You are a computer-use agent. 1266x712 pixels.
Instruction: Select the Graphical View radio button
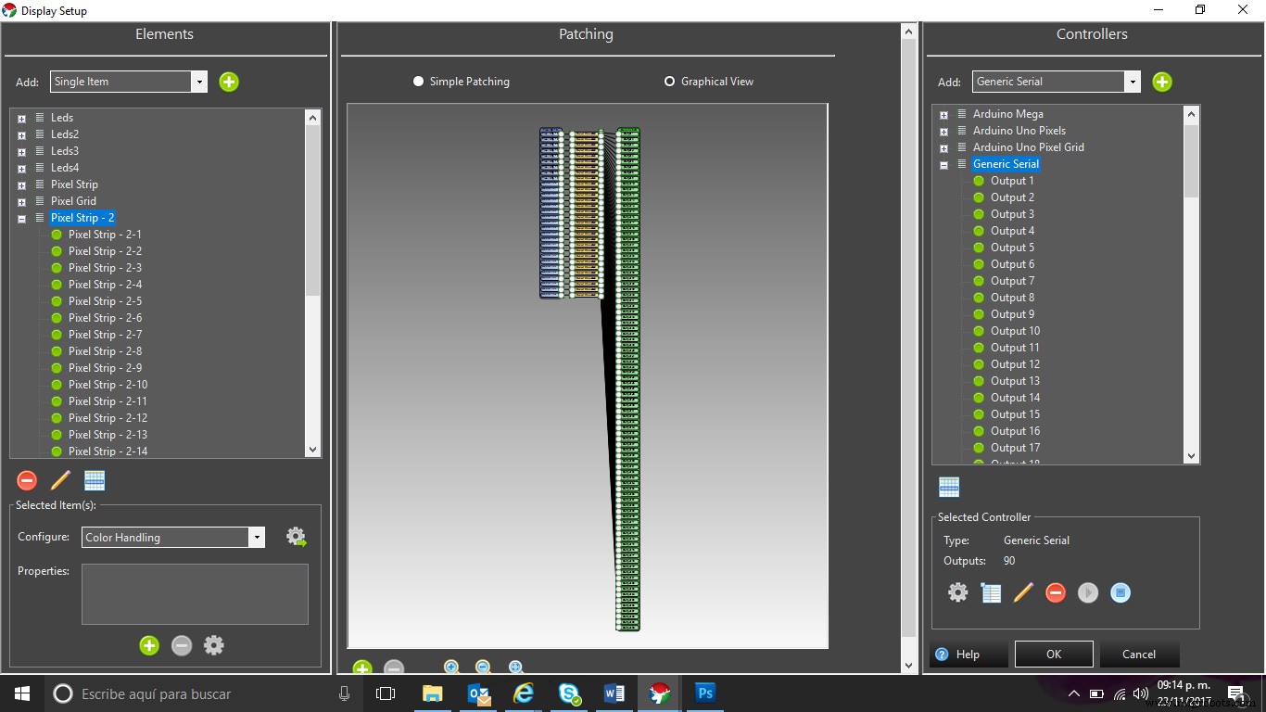pyautogui.click(x=669, y=82)
